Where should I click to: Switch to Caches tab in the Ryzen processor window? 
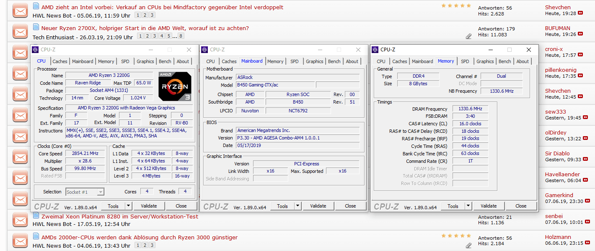60,61
